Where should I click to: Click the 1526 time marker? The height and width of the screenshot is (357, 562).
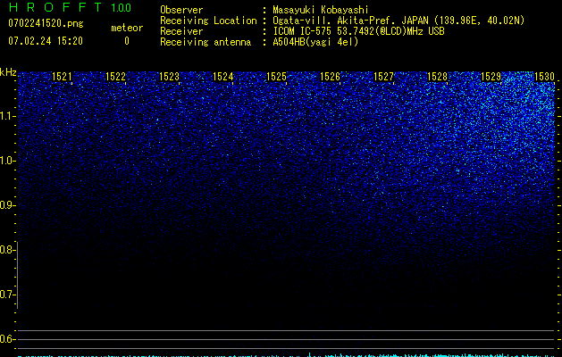[330, 77]
